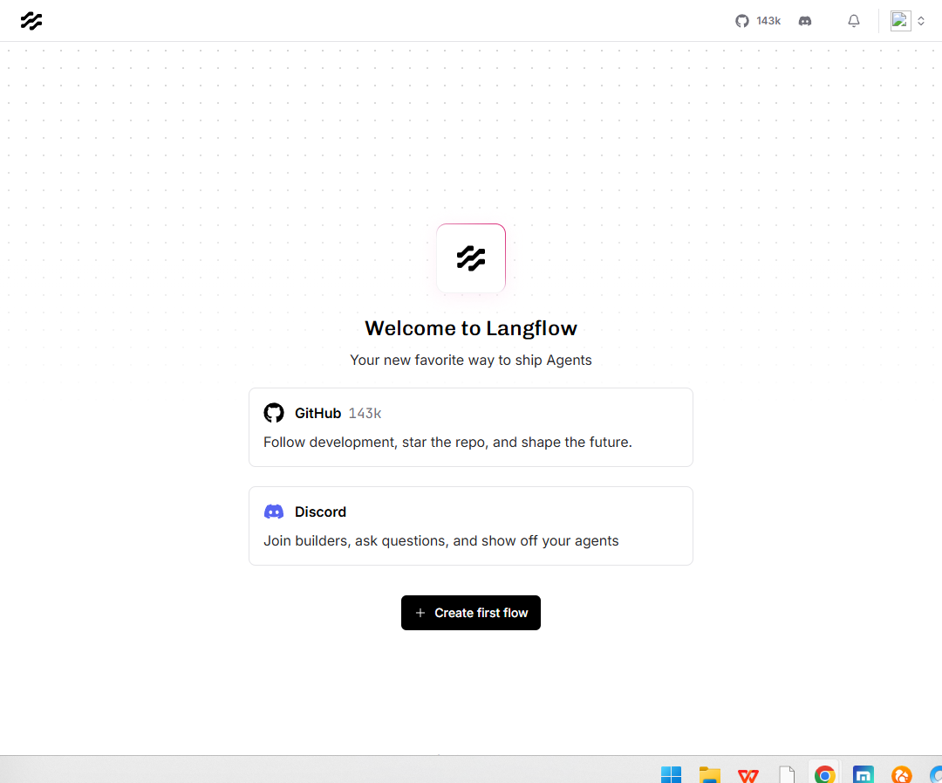Viewport: 942px width, 783px height.
Task: Open Discord from the header icon
Action: (805, 21)
